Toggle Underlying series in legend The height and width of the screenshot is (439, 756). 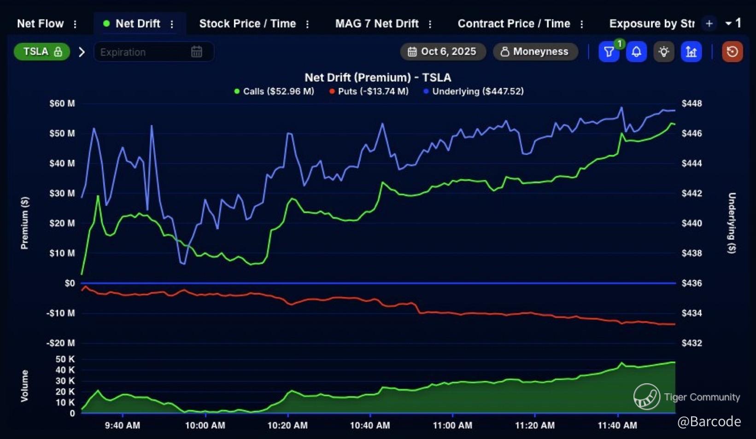click(474, 91)
